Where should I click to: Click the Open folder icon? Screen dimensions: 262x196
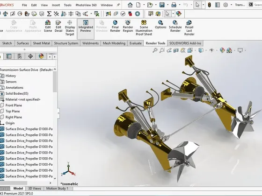click(x=150, y=5)
